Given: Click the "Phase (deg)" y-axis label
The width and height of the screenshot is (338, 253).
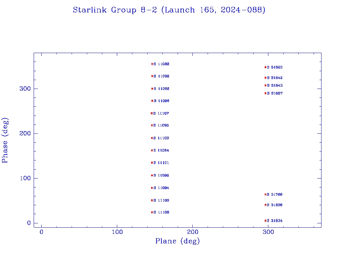Looking at the screenshot, I should [x=5, y=140].
